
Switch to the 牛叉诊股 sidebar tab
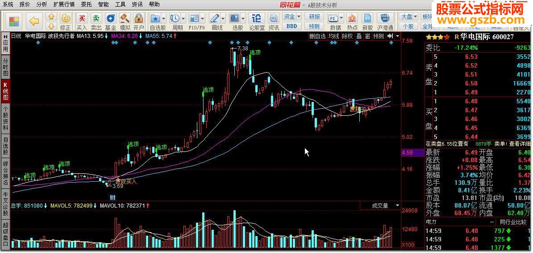click(6, 204)
